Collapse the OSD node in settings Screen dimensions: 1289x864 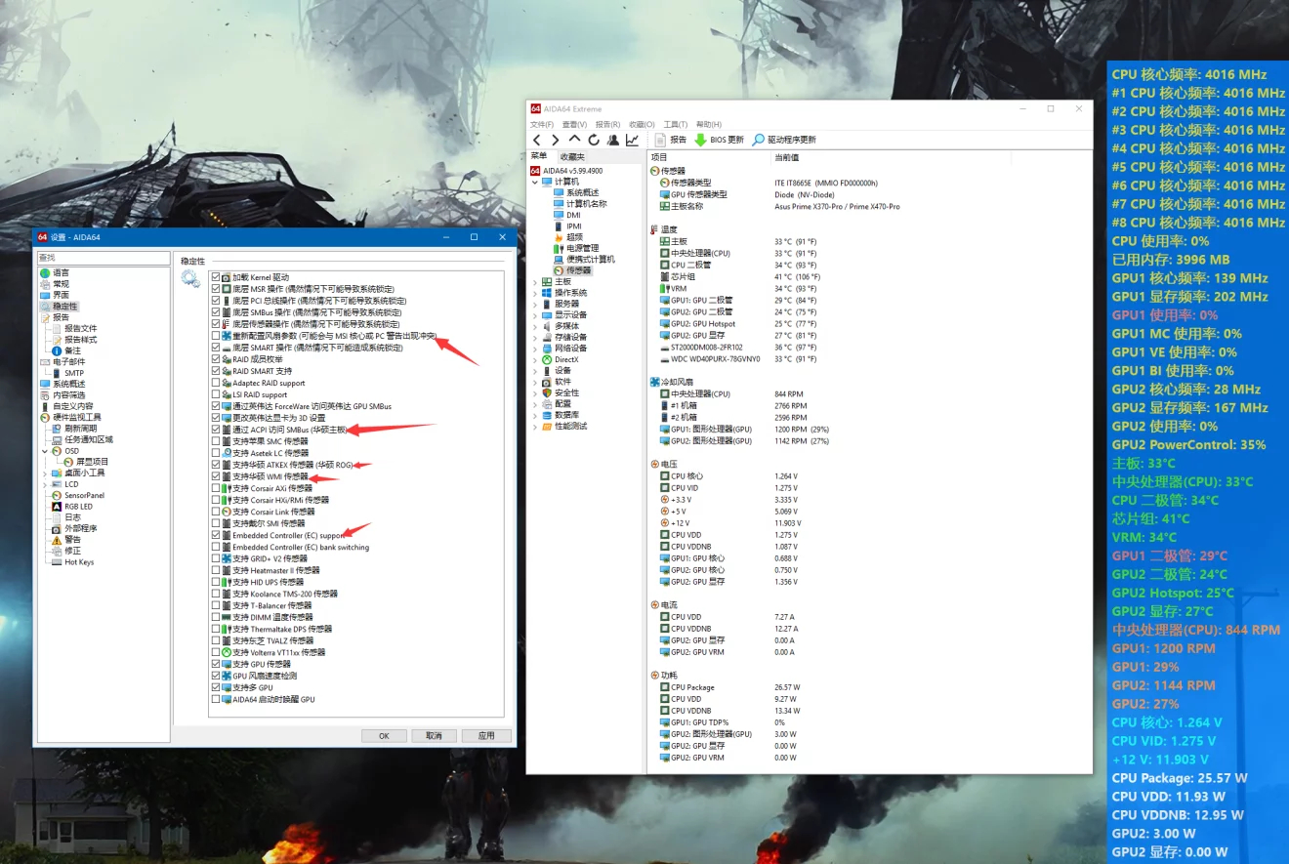point(45,451)
